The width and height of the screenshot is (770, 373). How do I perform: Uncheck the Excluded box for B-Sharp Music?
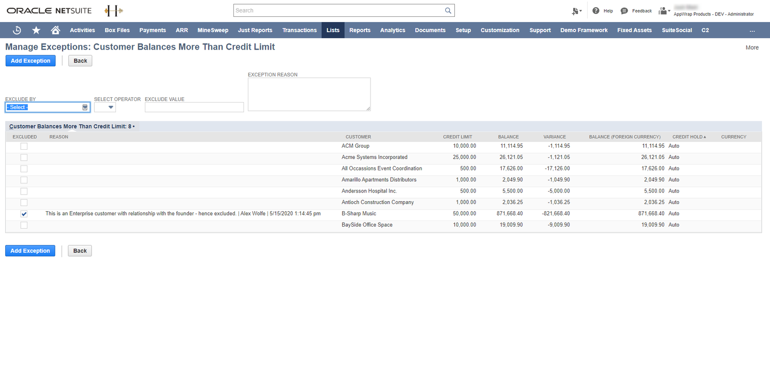point(24,214)
